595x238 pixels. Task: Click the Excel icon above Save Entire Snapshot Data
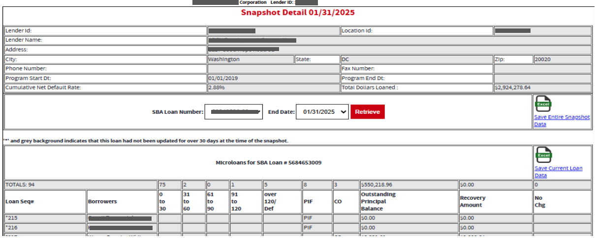tap(543, 105)
